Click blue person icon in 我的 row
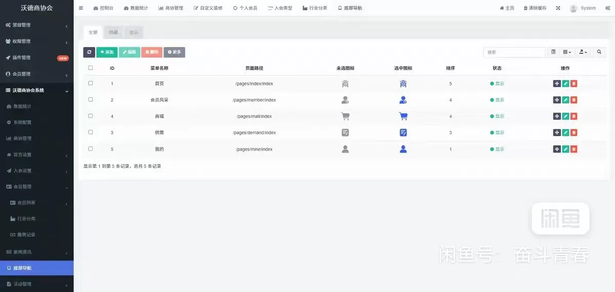 pyautogui.click(x=403, y=149)
